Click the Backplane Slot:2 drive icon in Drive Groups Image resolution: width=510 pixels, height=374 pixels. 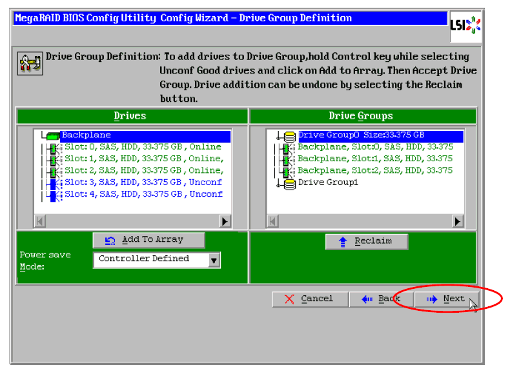(287, 172)
